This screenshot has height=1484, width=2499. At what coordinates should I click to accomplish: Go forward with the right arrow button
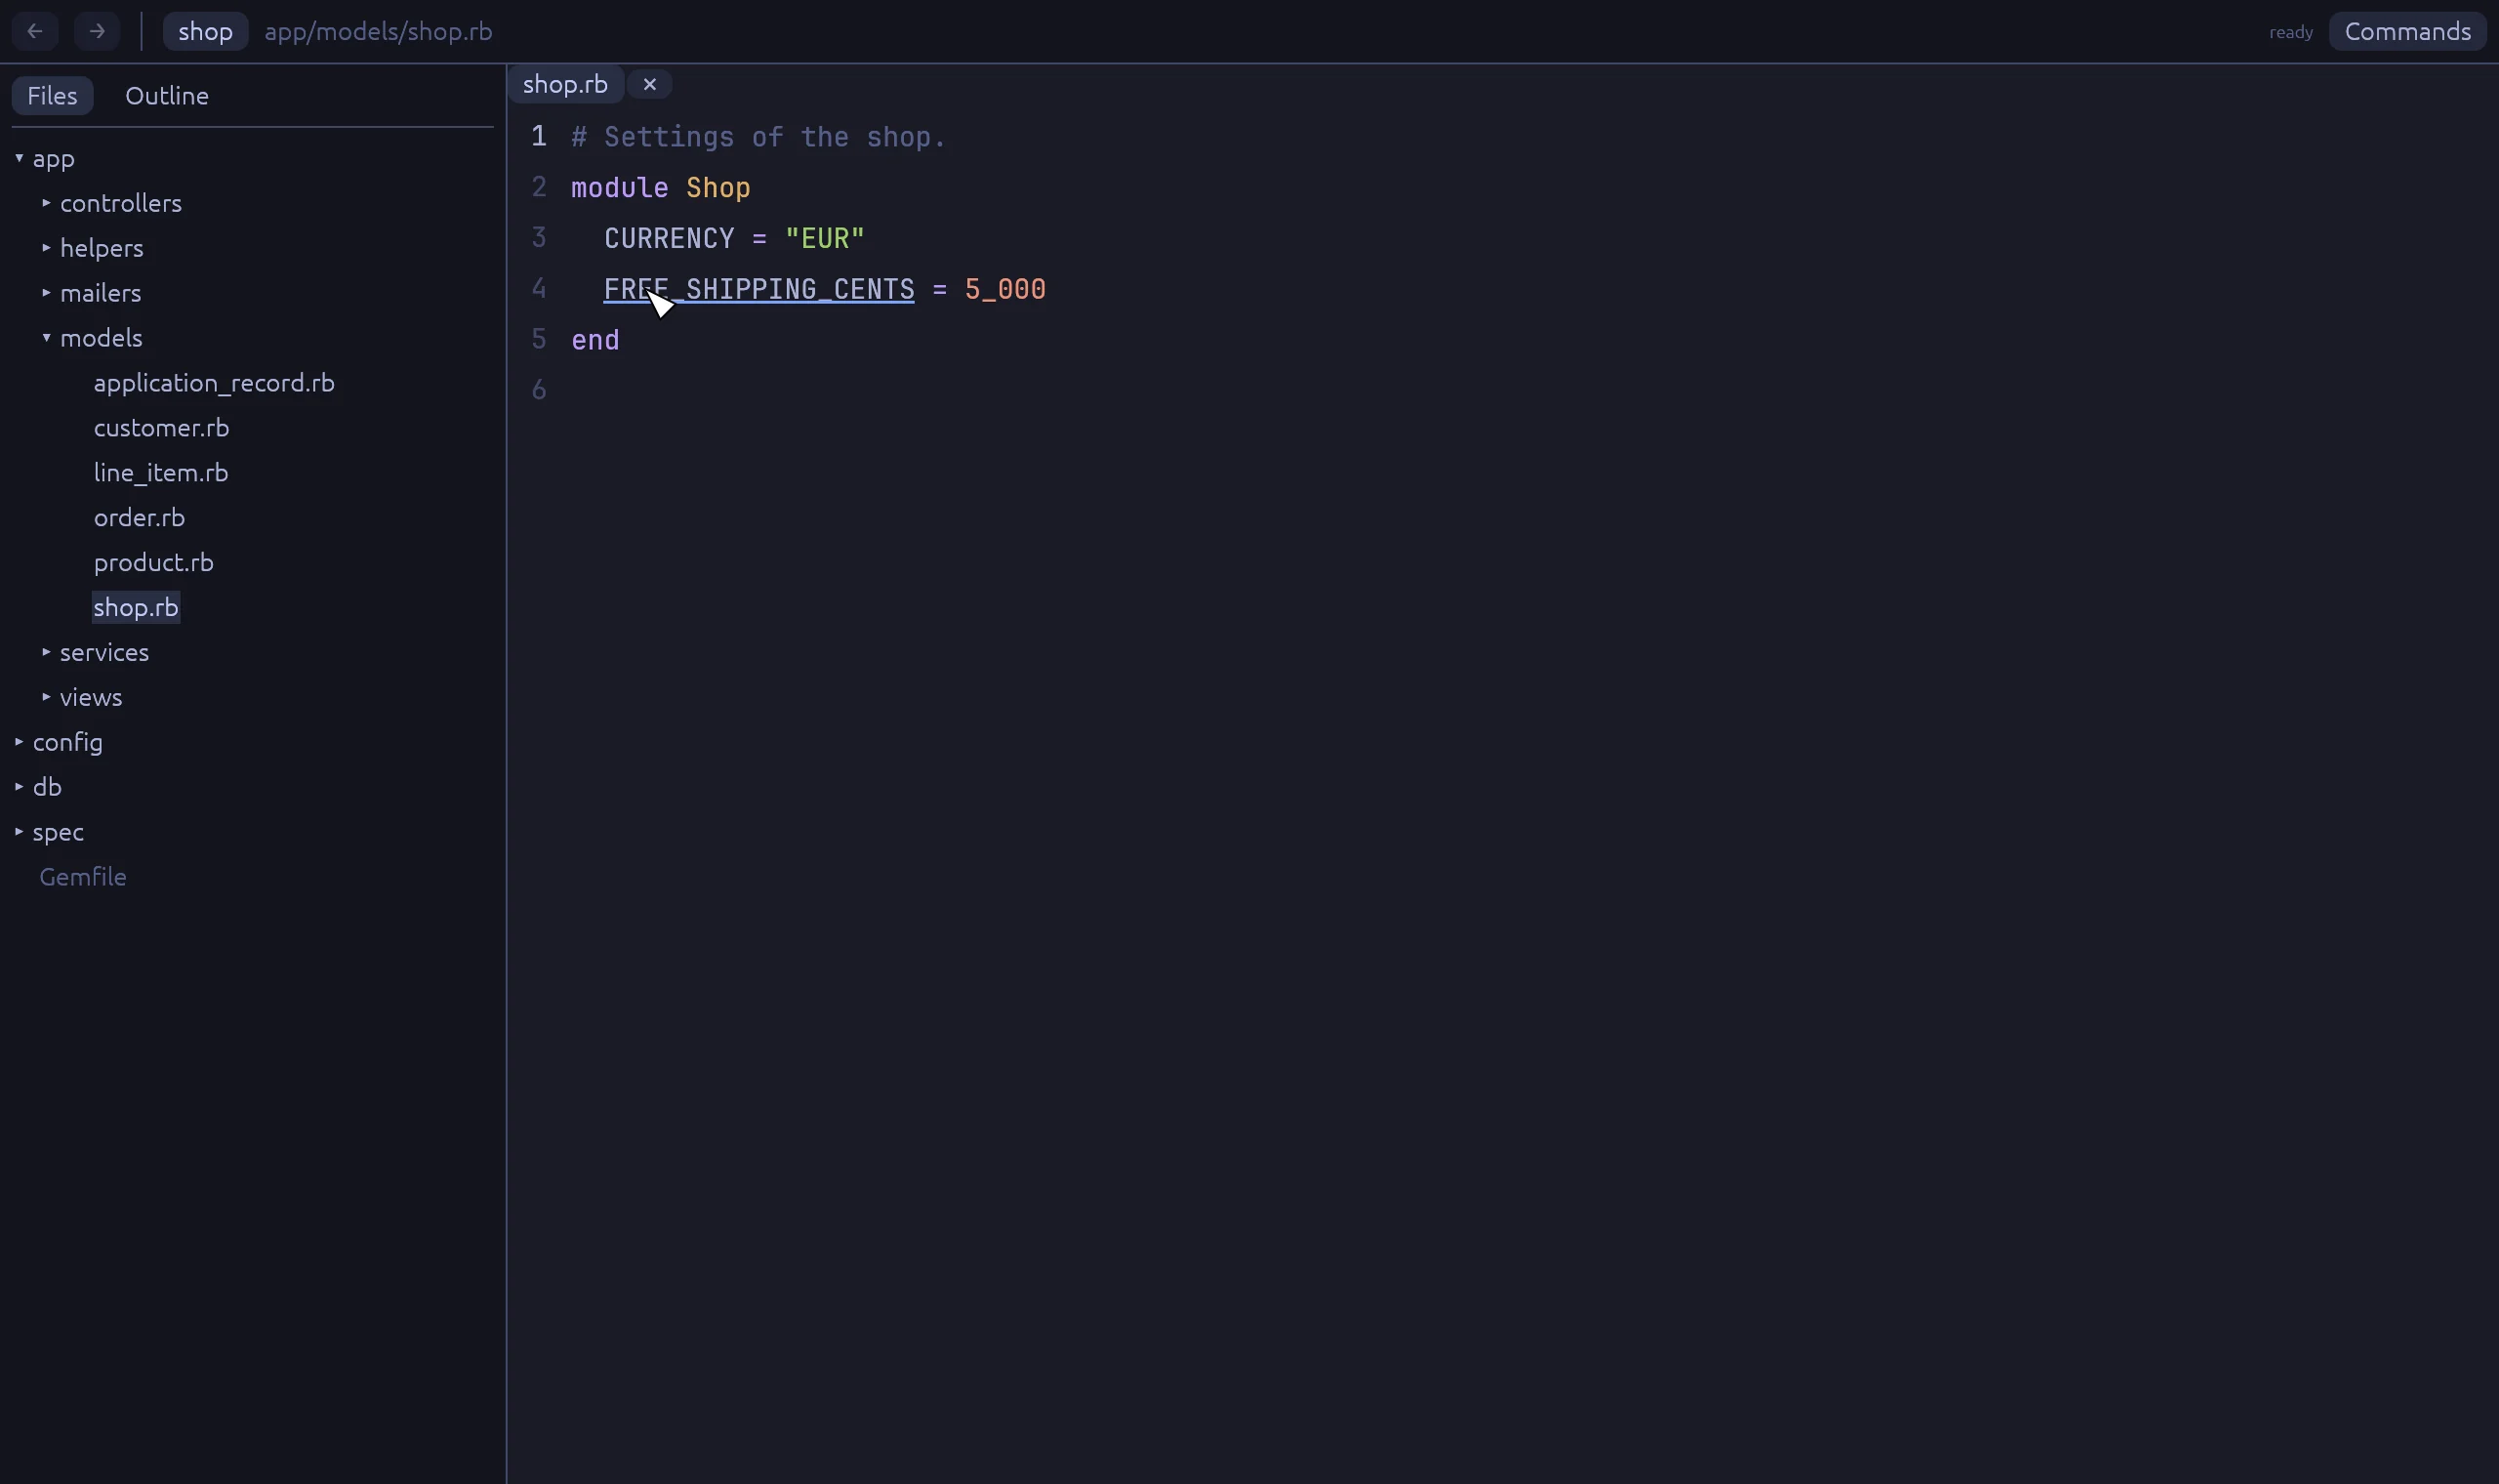tap(97, 31)
